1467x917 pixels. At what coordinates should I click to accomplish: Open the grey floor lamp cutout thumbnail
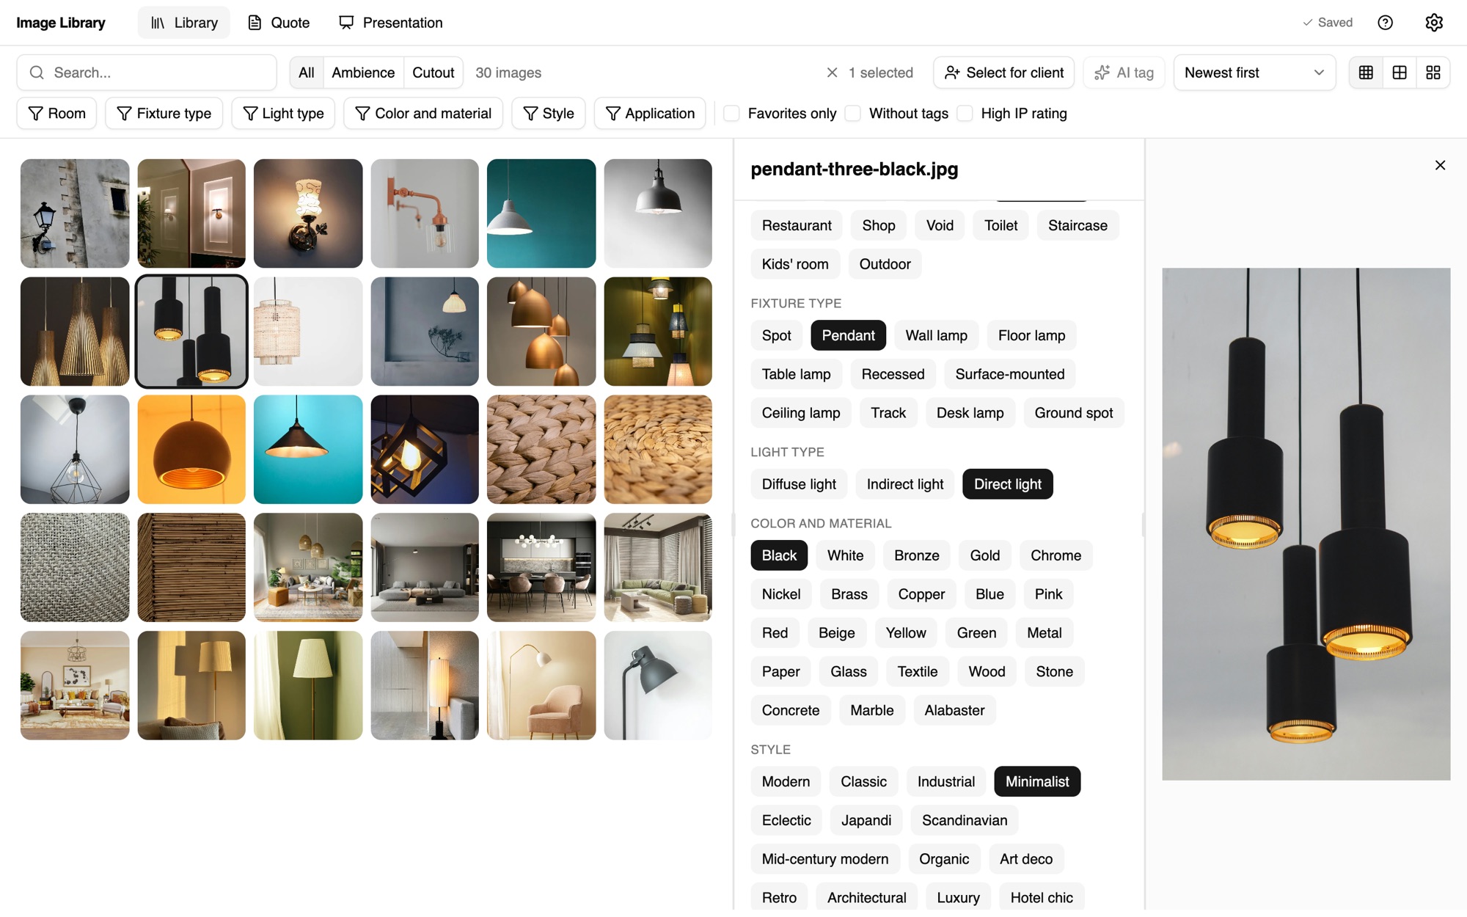click(658, 685)
